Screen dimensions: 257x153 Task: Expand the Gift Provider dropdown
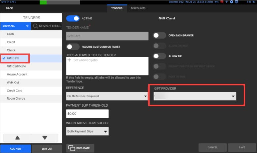(x=195, y=96)
